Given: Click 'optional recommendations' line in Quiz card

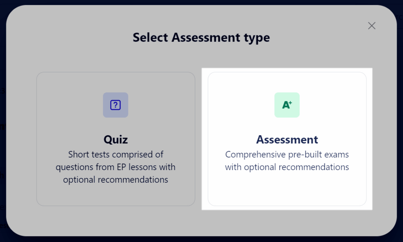Looking at the screenshot, I should pyautogui.click(x=116, y=180).
